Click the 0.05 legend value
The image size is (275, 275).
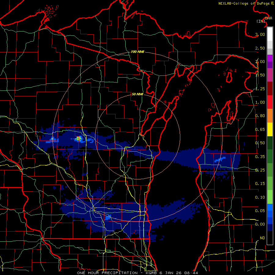click(x=260, y=211)
